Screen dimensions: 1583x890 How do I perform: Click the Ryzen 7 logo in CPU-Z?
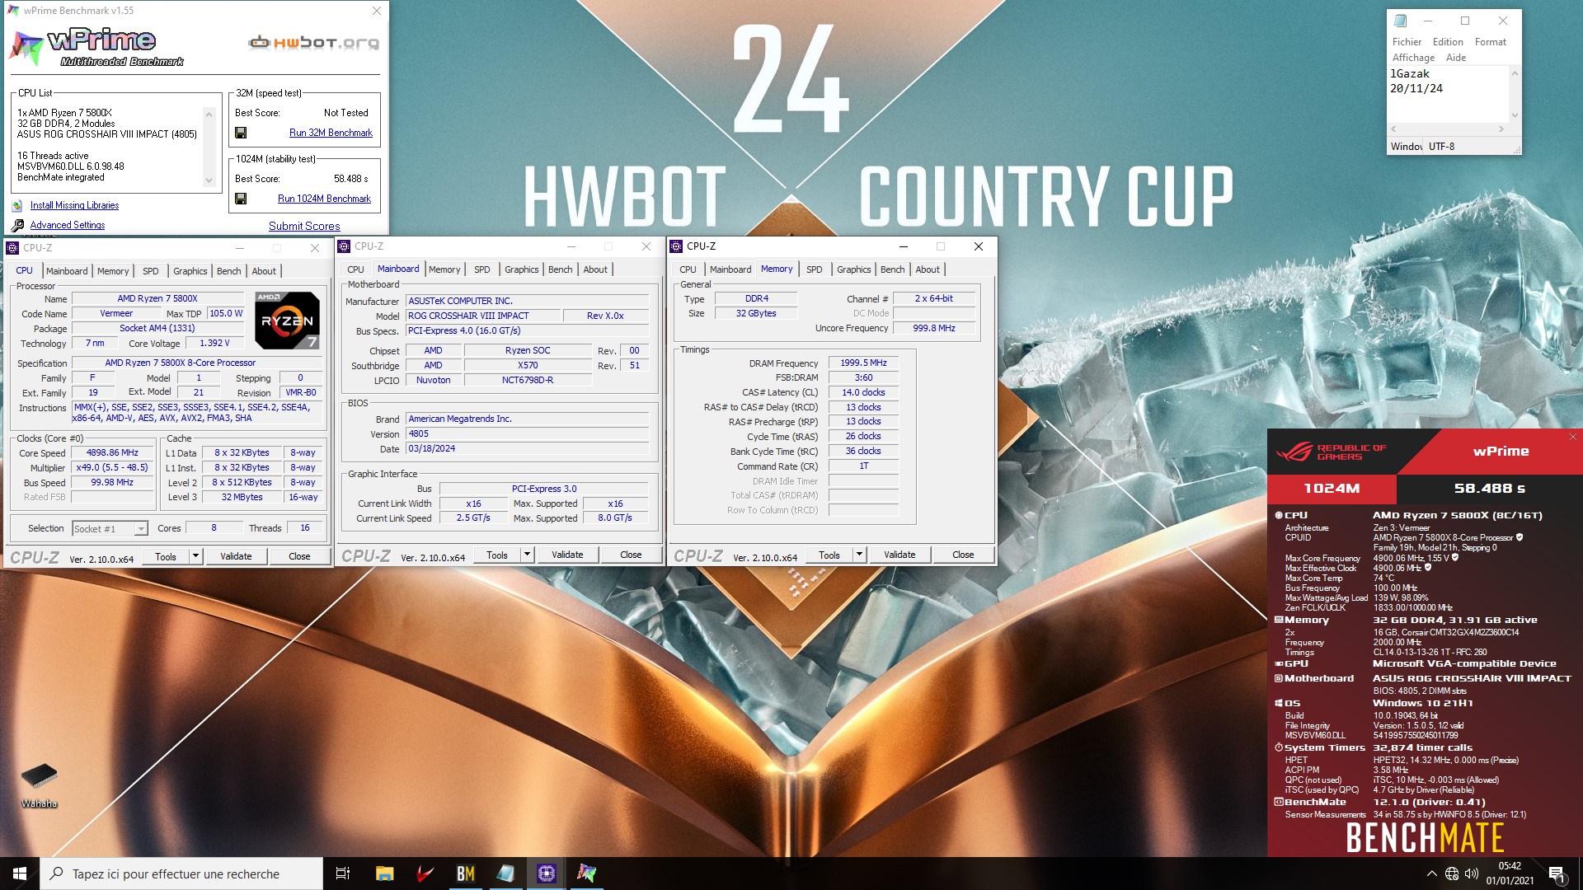click(x=286, y=321)
